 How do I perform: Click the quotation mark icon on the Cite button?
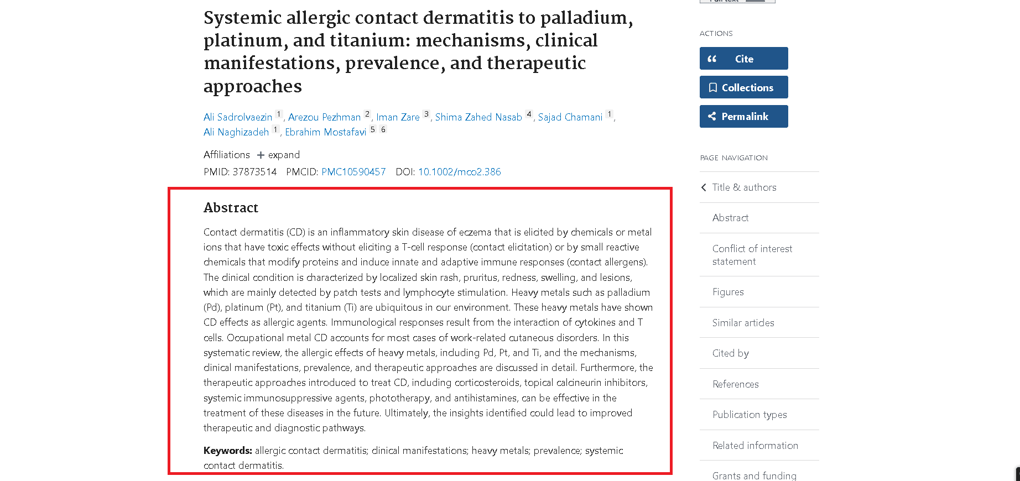[714, 59]
